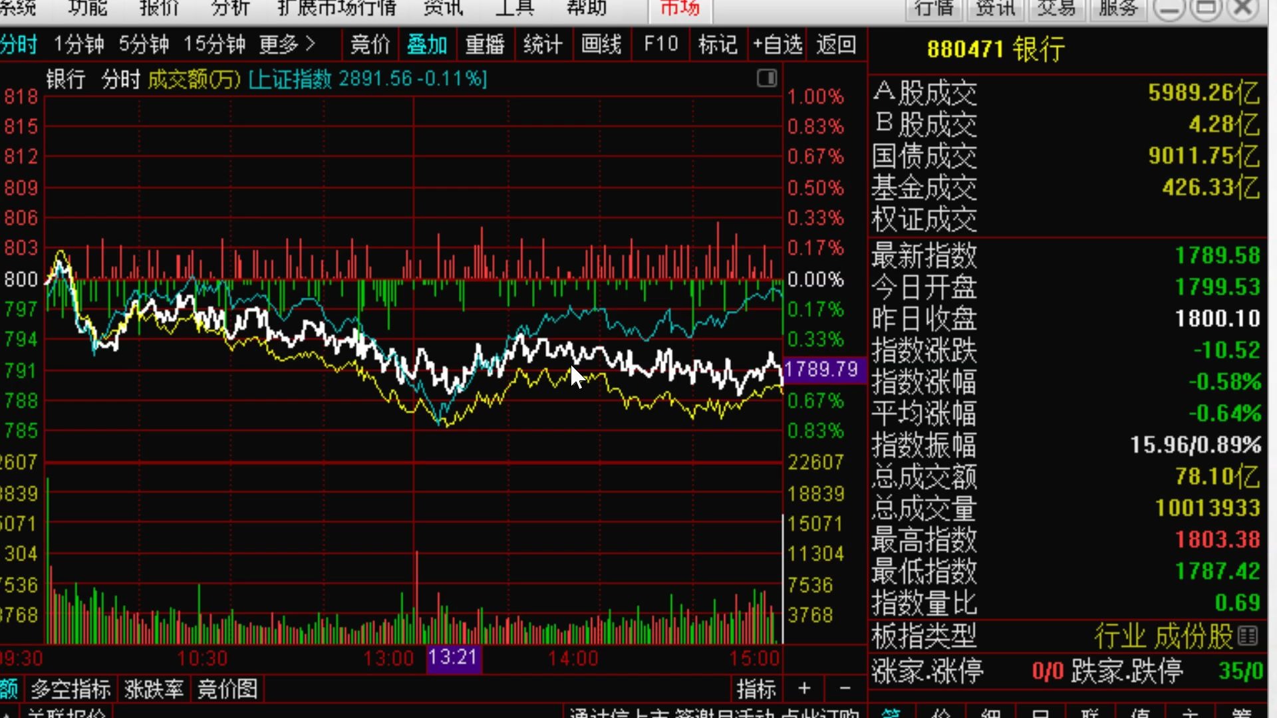The image size is (1277, 718).
Task: Toggle the 叠加 overlay button
Action: 427,45
